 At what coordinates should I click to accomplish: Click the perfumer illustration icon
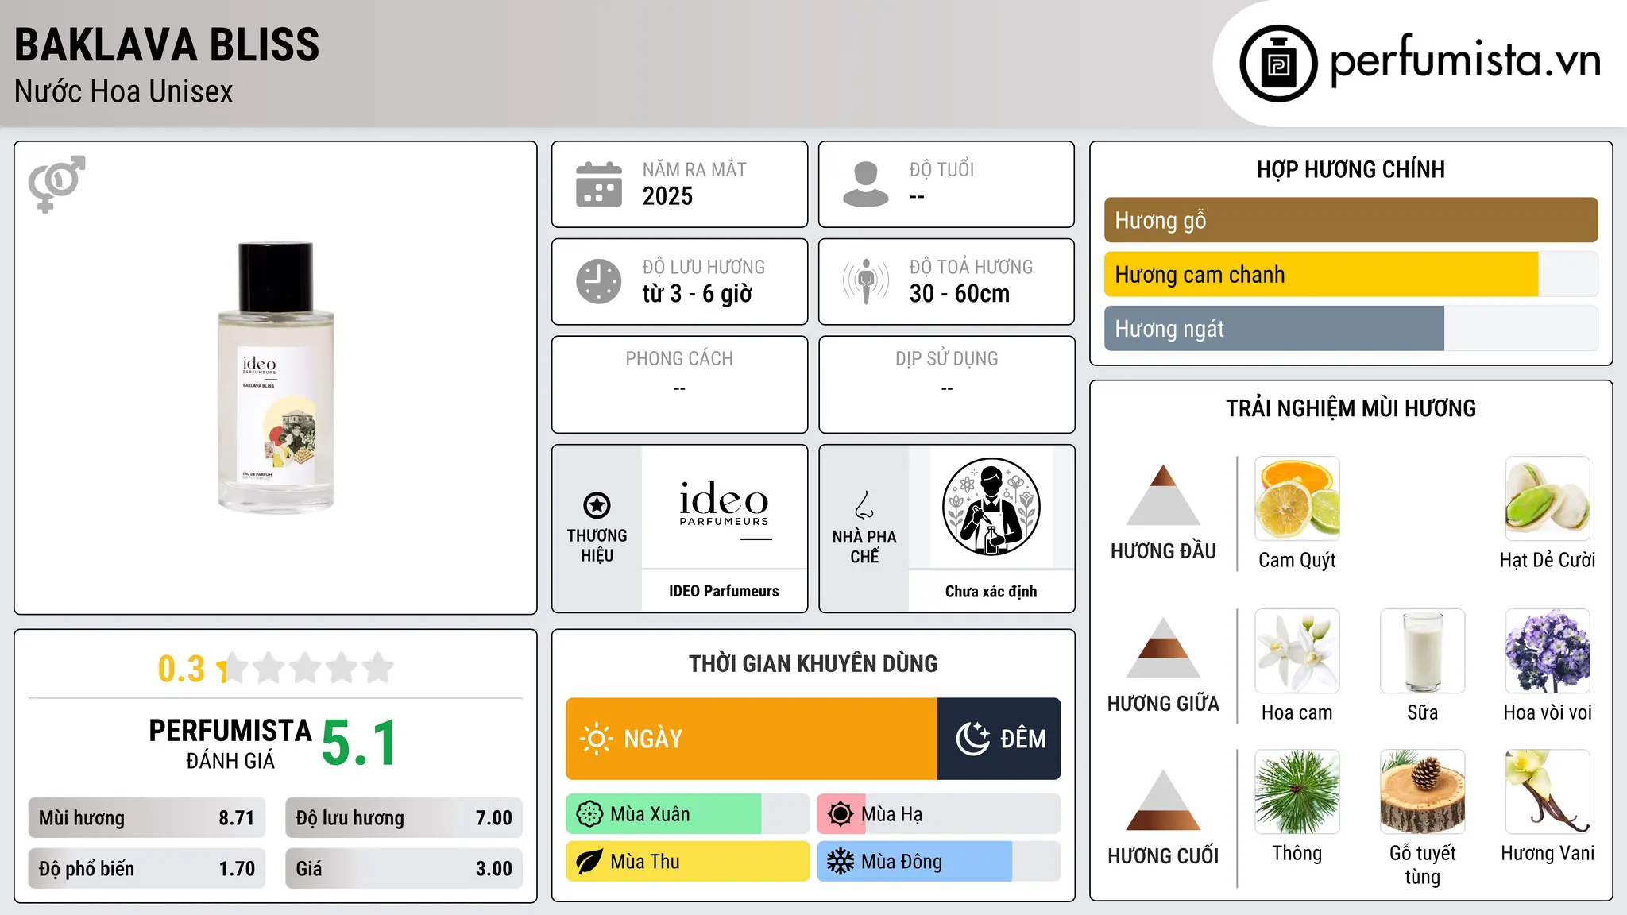click(991, 507)
